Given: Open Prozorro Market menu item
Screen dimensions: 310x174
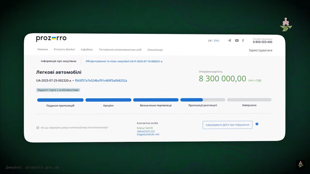Looking at the screenshot, I should coord(64,50).
